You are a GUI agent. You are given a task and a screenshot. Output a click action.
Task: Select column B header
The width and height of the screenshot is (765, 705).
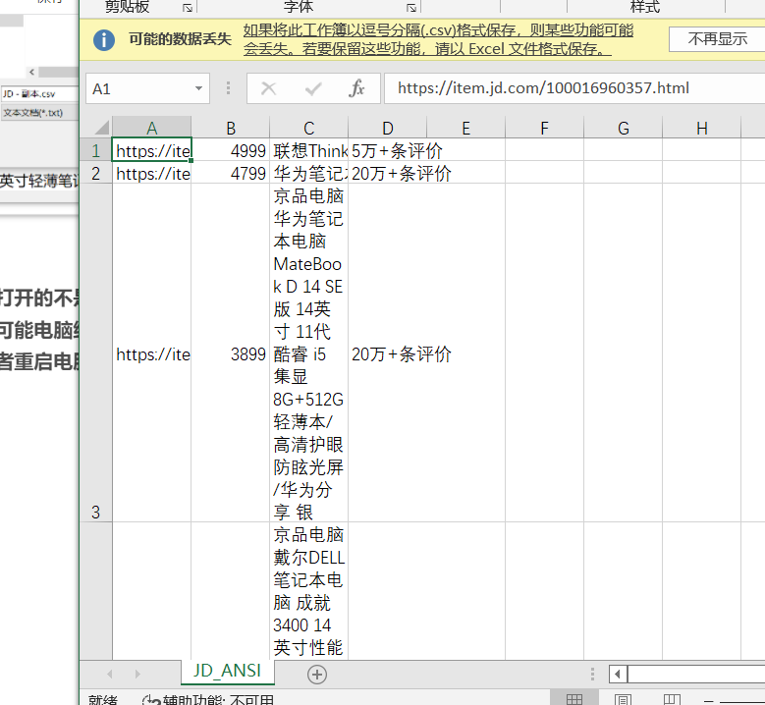point(231,128)
